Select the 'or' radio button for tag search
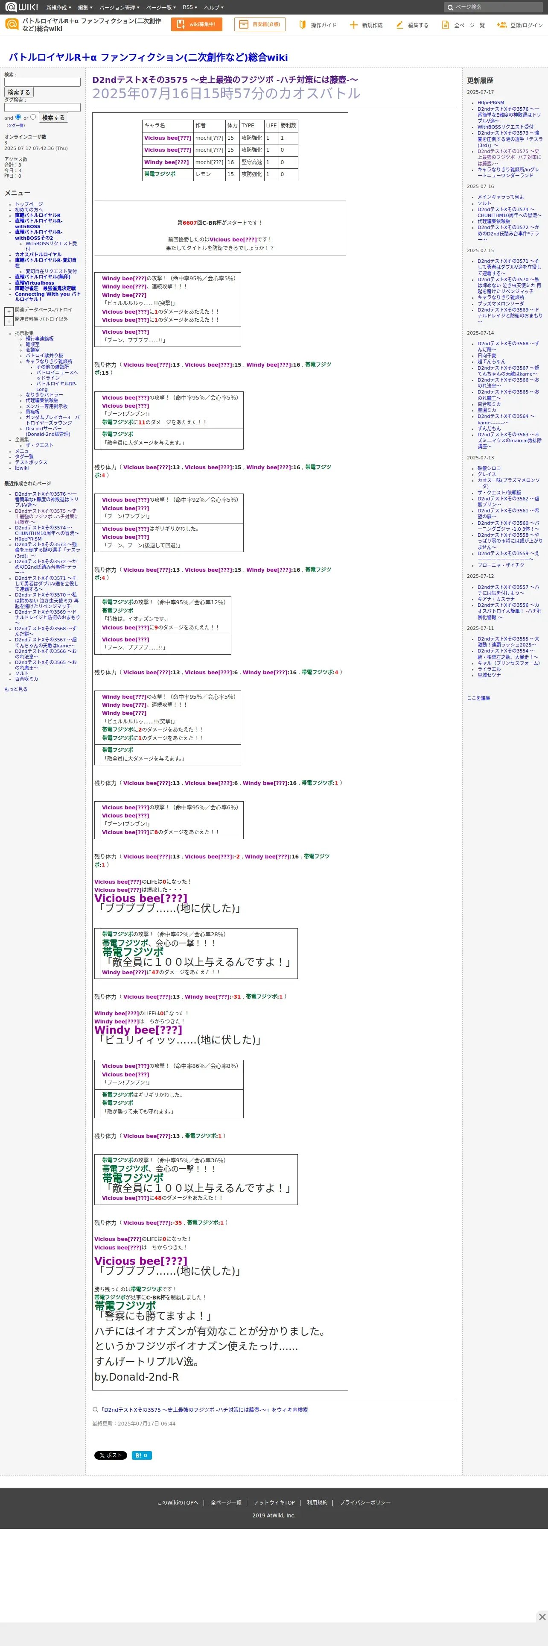The height and width of the screenshot is (1646, 548). click(x=33, y=117)
